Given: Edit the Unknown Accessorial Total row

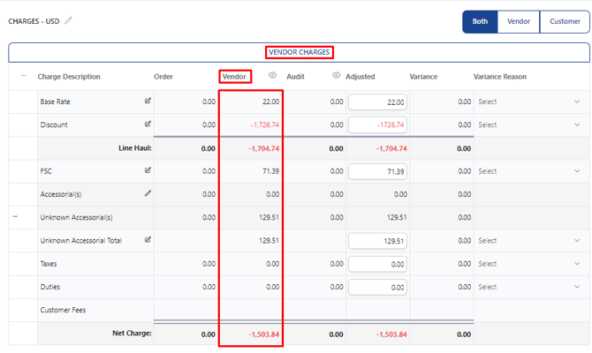Looking at the screenshot, I should click(148, 239).
